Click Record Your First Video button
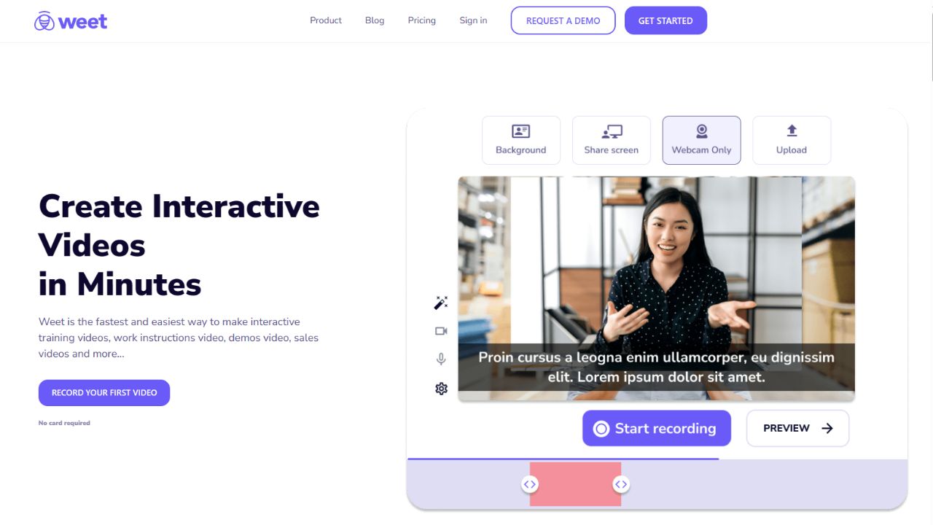 104,393
